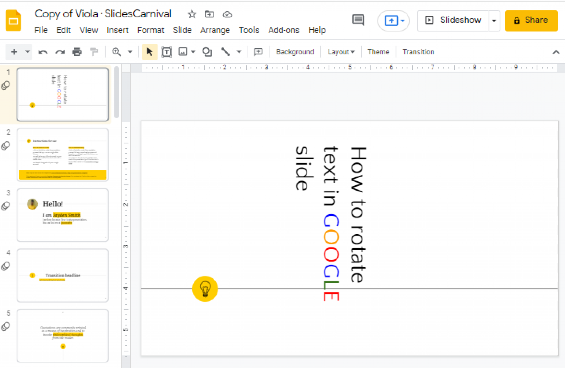Click the present to meeting icon
565x368 pixels.
(391, 21)
